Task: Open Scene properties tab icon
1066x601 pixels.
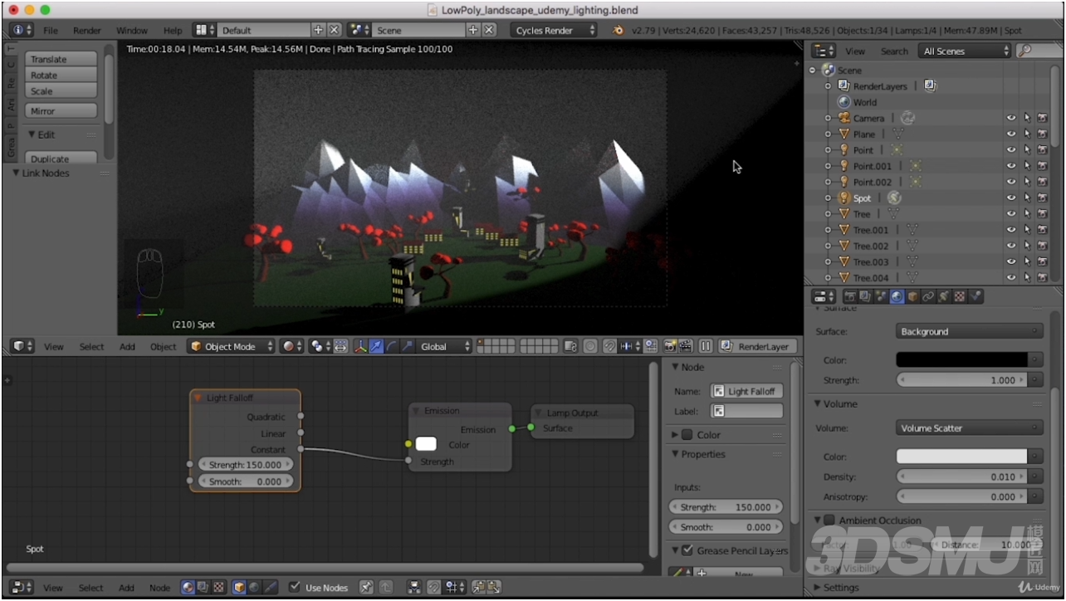Action: pyautogui.click(x=881, y=296)
